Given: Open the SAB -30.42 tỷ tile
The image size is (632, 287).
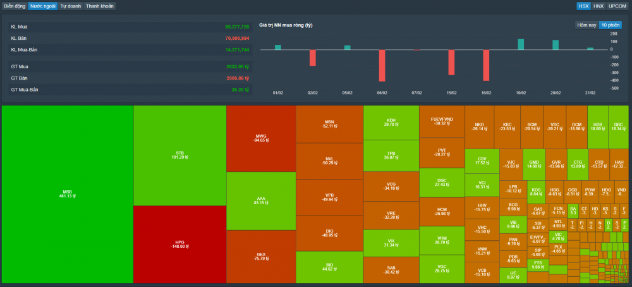Looking at the screenshot, I should point(391,270).
